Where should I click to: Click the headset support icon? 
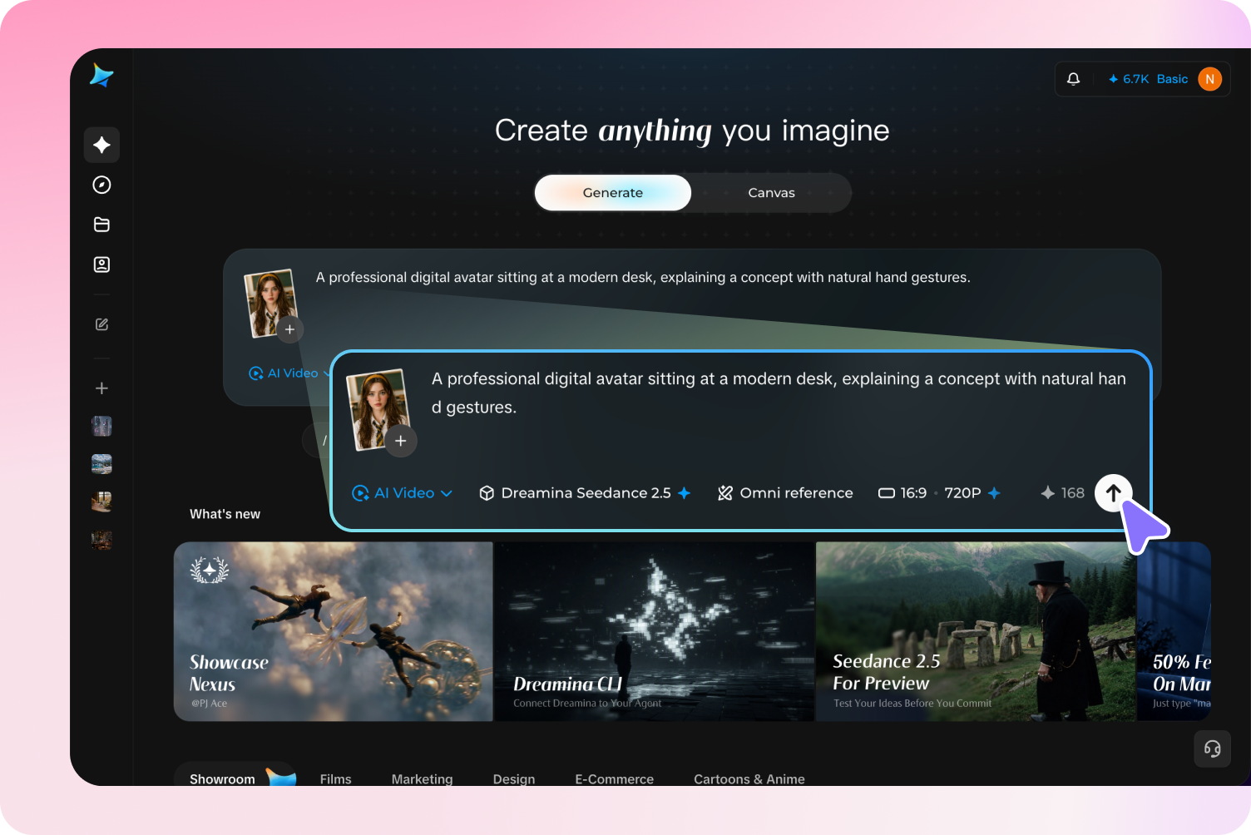pos(1213,749)
